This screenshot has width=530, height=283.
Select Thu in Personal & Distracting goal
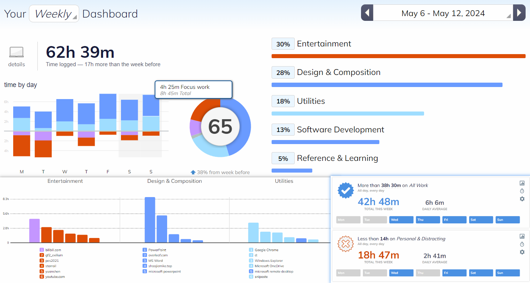pos(428,273)
